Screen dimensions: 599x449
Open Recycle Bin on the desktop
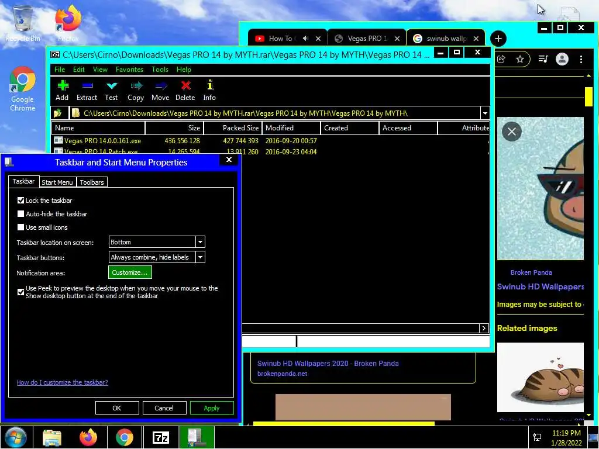tap(23, 23)
